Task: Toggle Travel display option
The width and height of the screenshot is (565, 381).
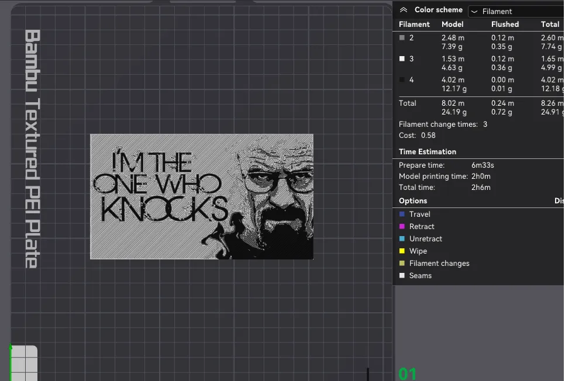Action: point(402,214)
